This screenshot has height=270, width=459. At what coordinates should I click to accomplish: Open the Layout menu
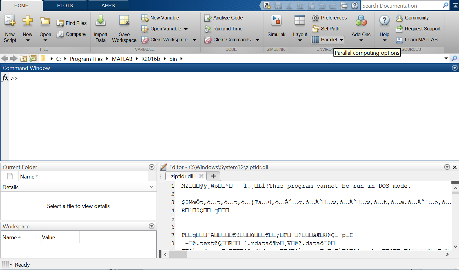tap(300, 29)
